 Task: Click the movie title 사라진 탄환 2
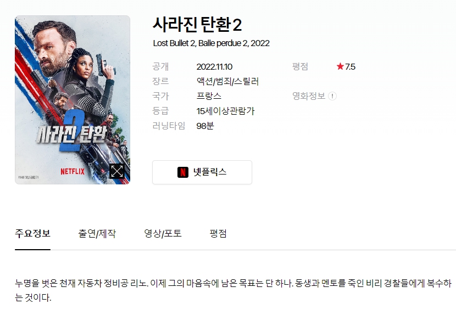pos(197,24)
